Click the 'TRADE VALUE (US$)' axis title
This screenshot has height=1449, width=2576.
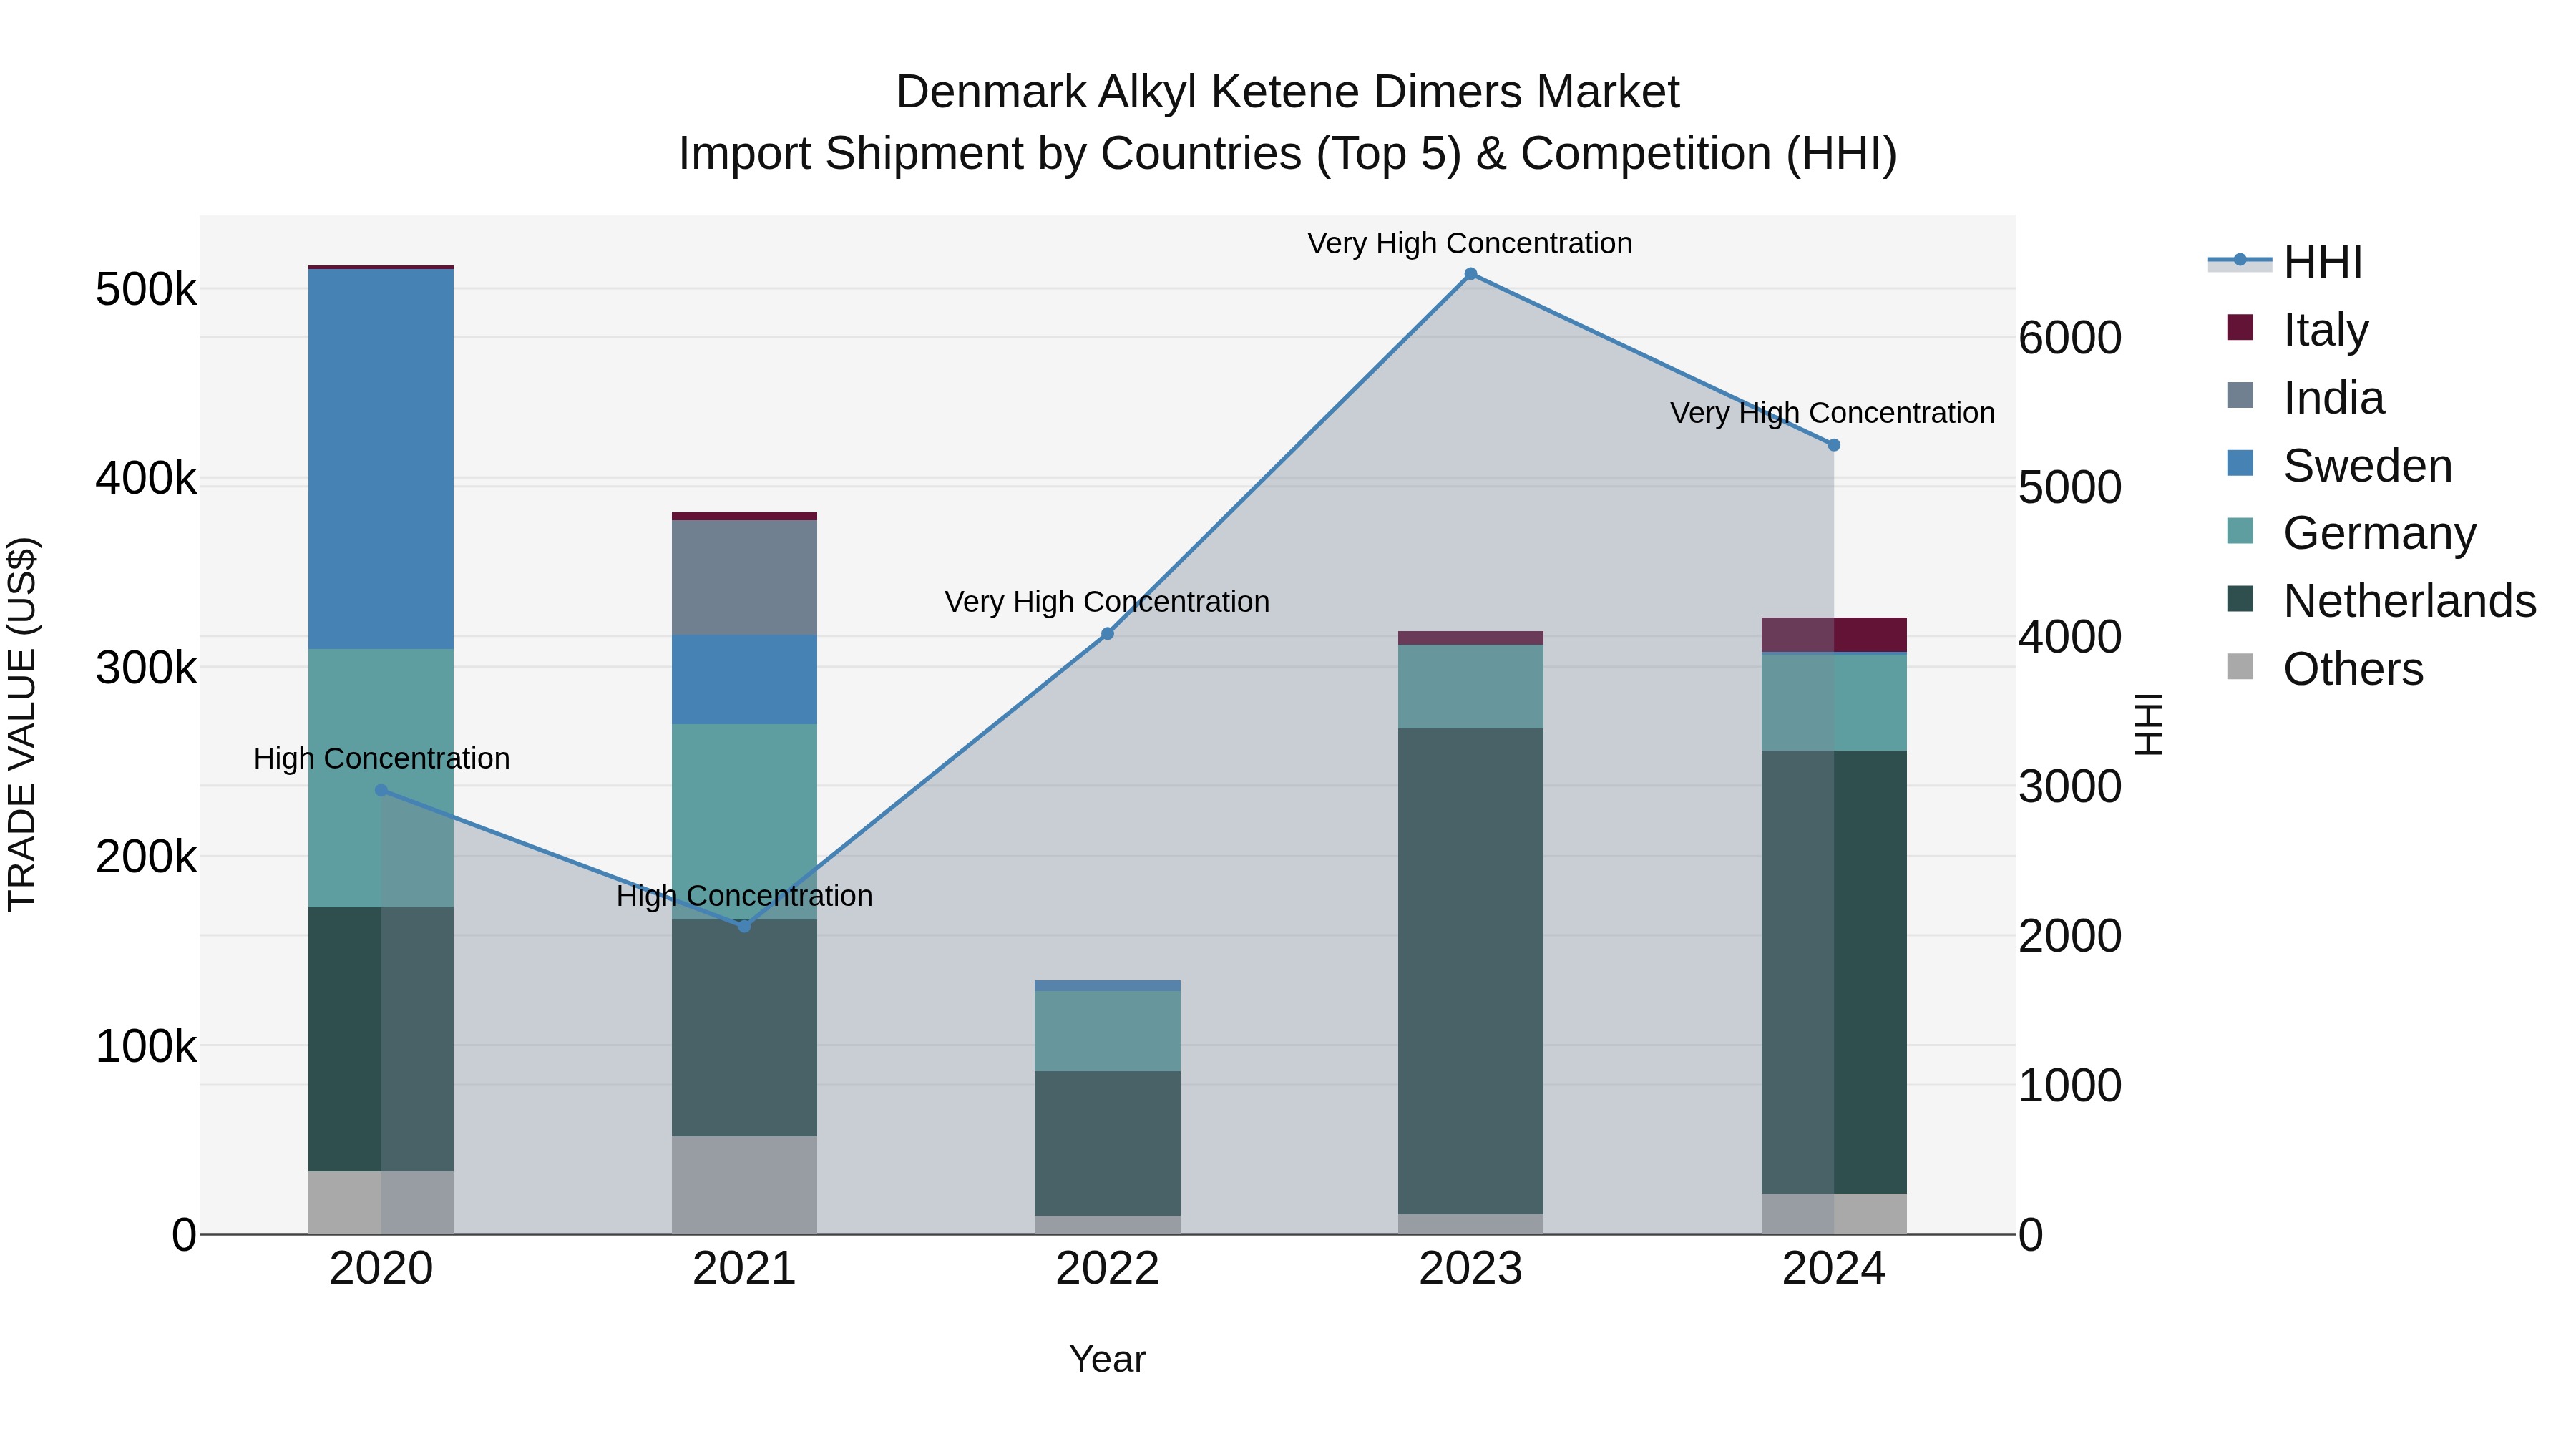click(x=22, y=724)
